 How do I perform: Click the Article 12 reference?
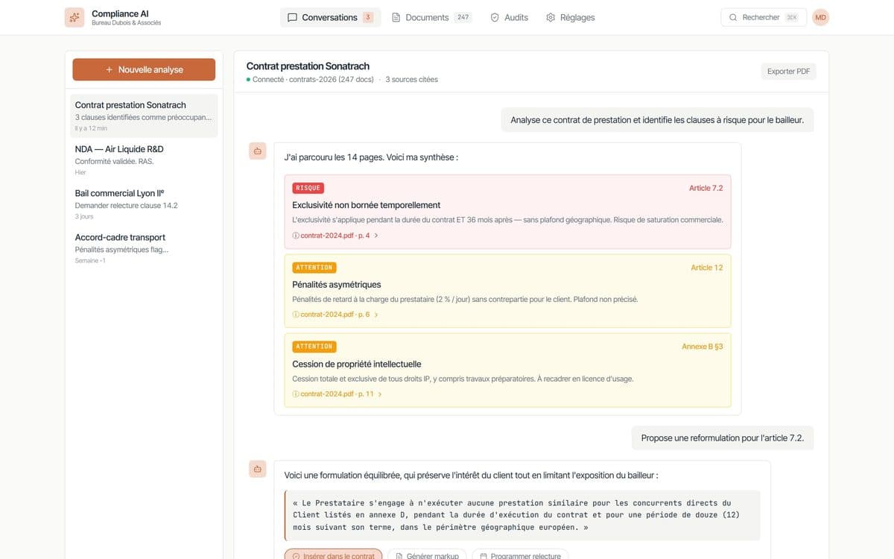706,268
